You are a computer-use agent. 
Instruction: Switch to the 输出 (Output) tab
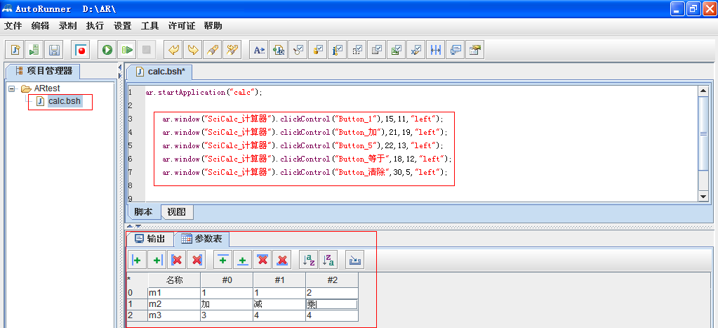149,239
